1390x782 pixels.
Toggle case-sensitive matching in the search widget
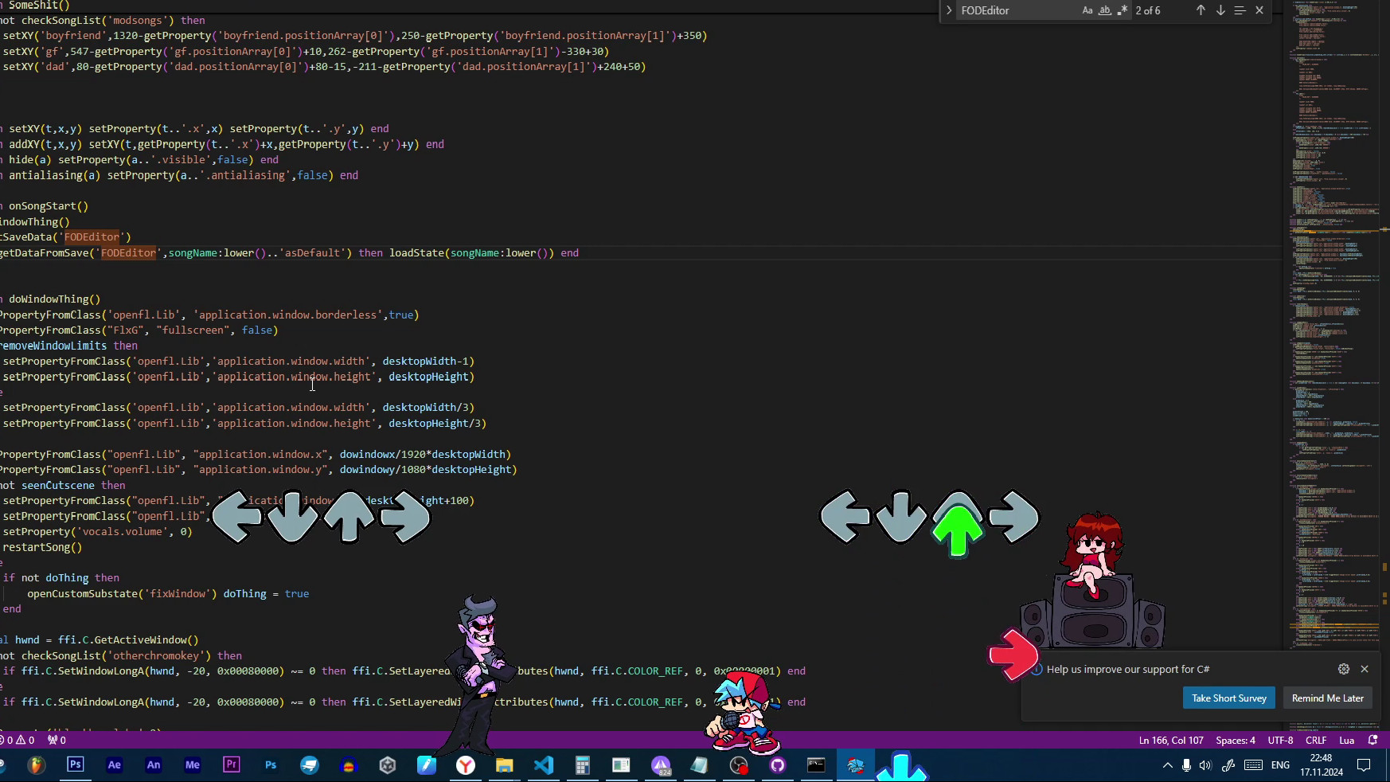1088,10
